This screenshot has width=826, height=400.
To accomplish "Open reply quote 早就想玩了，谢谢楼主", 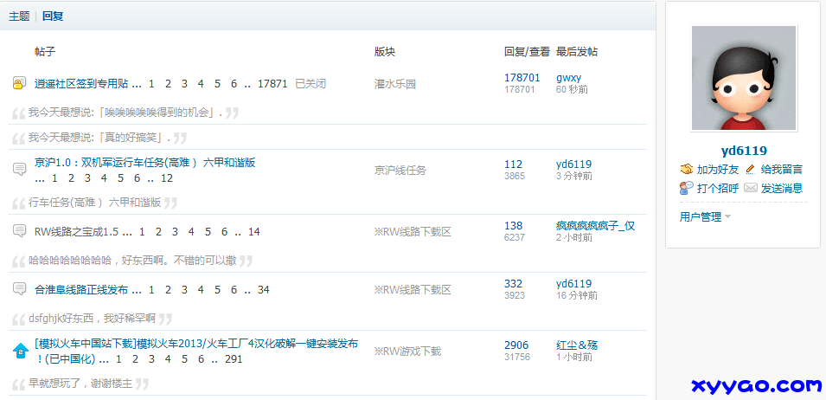I will [80, 384].
